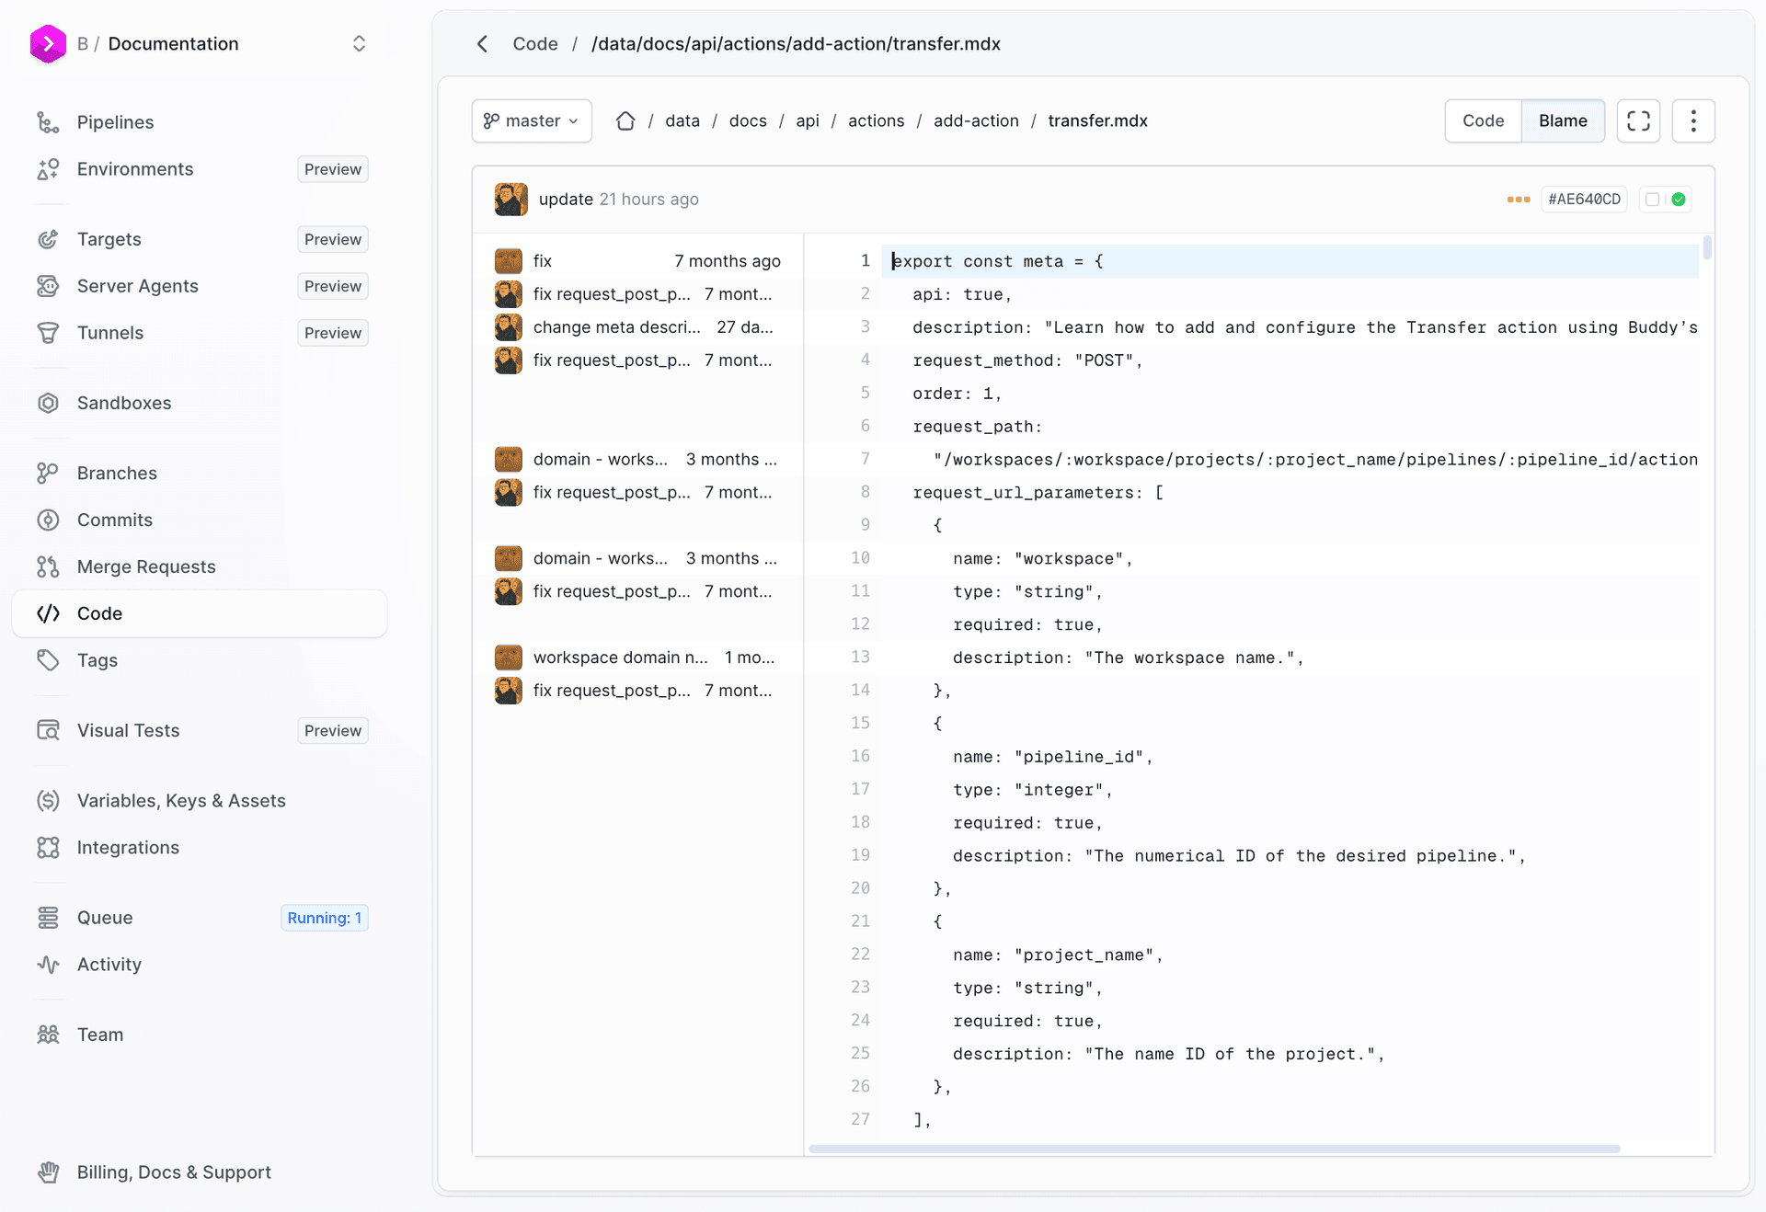The height and width of the screenshot is (1212, 1766).
Task: Open Merge Requests menu label
Action: point(146,566)
